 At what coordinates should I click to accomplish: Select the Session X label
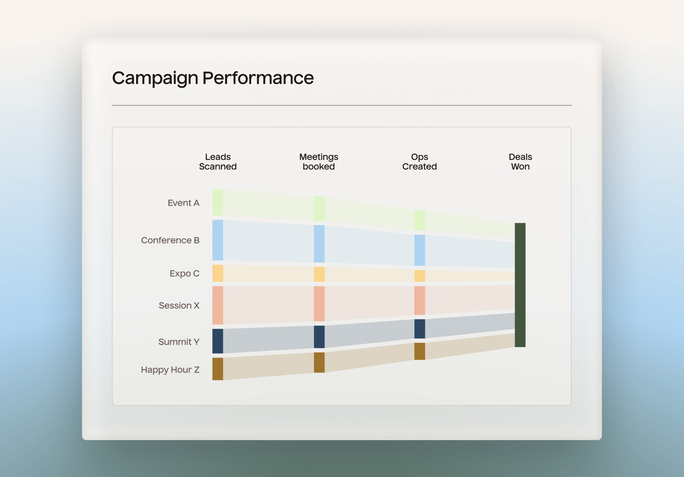[x=179, y=306]
